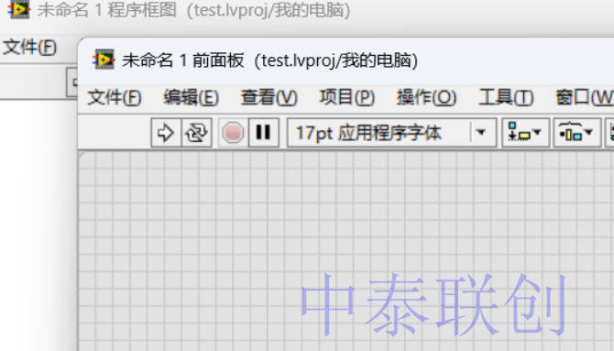Image resolution: width=614 pixels, height=351 pixels.
Task: Open the 项目(P) menu
Action: click(347, 97)
